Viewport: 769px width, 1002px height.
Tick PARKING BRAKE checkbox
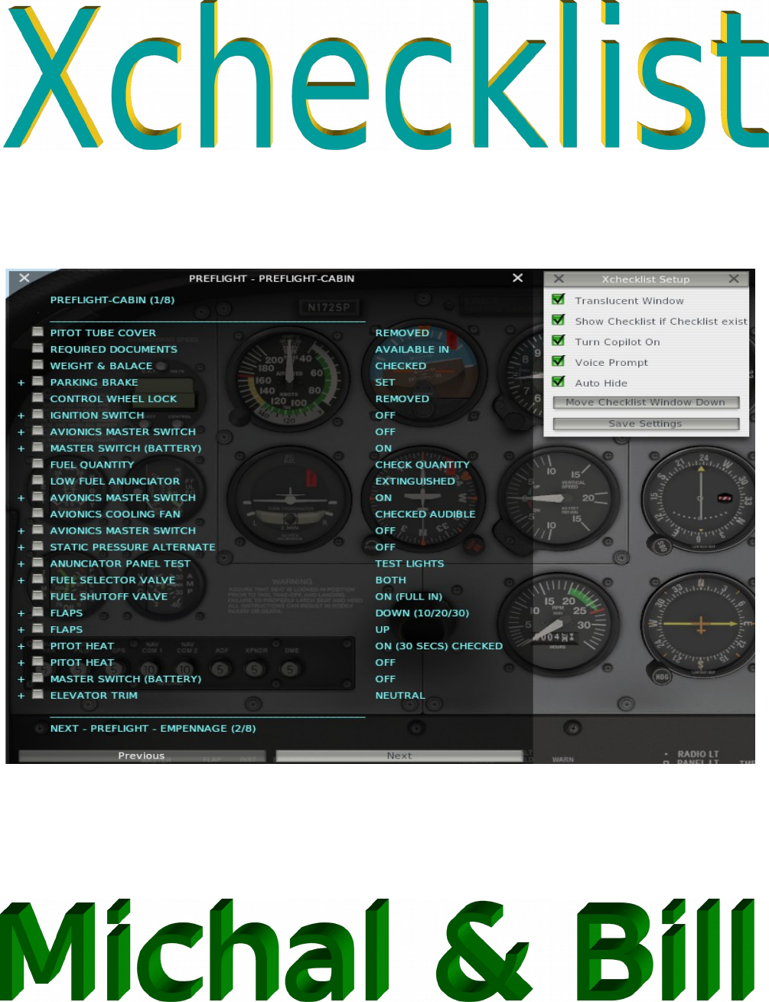pos(37,381)
